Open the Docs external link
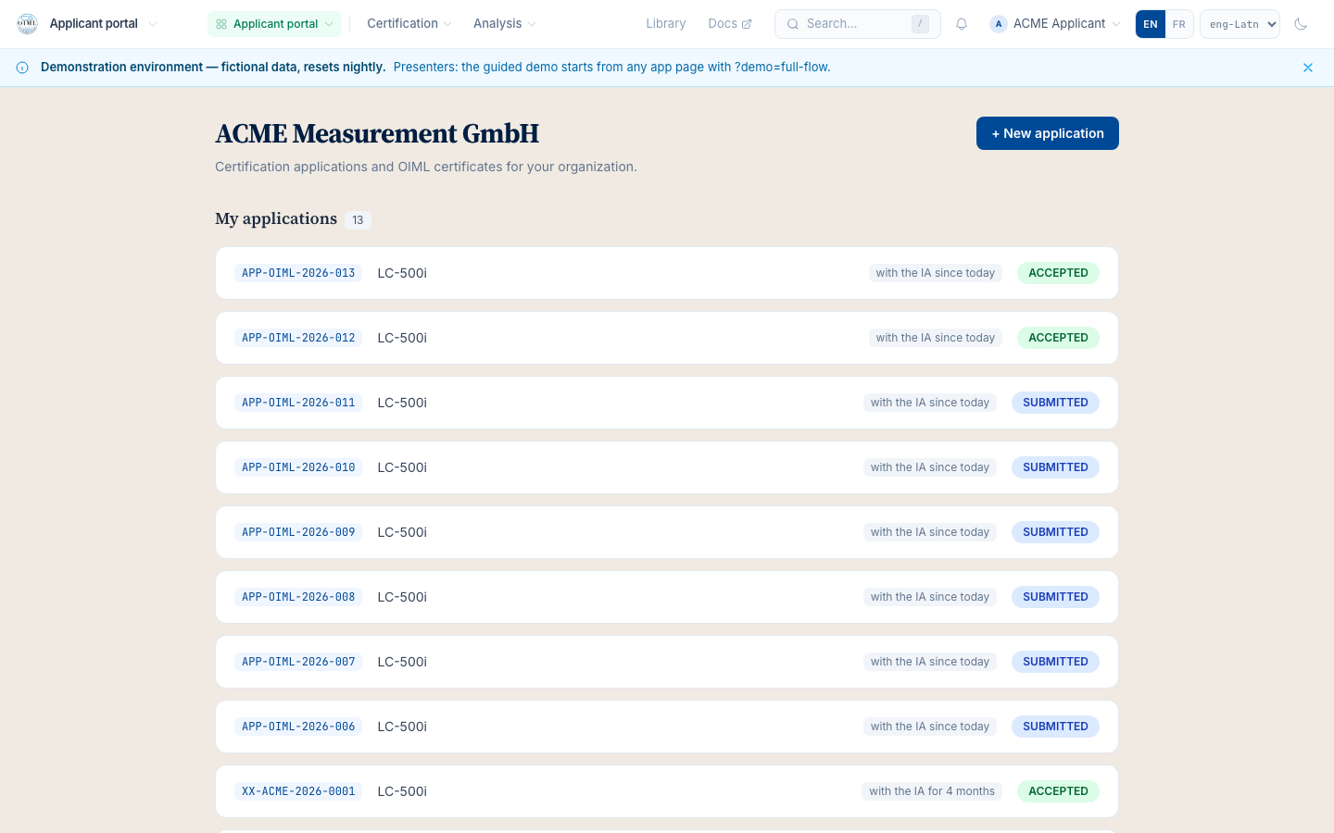Image resolution: width=1334 pixels, height=833 pixels. click(x=730, y=24)
